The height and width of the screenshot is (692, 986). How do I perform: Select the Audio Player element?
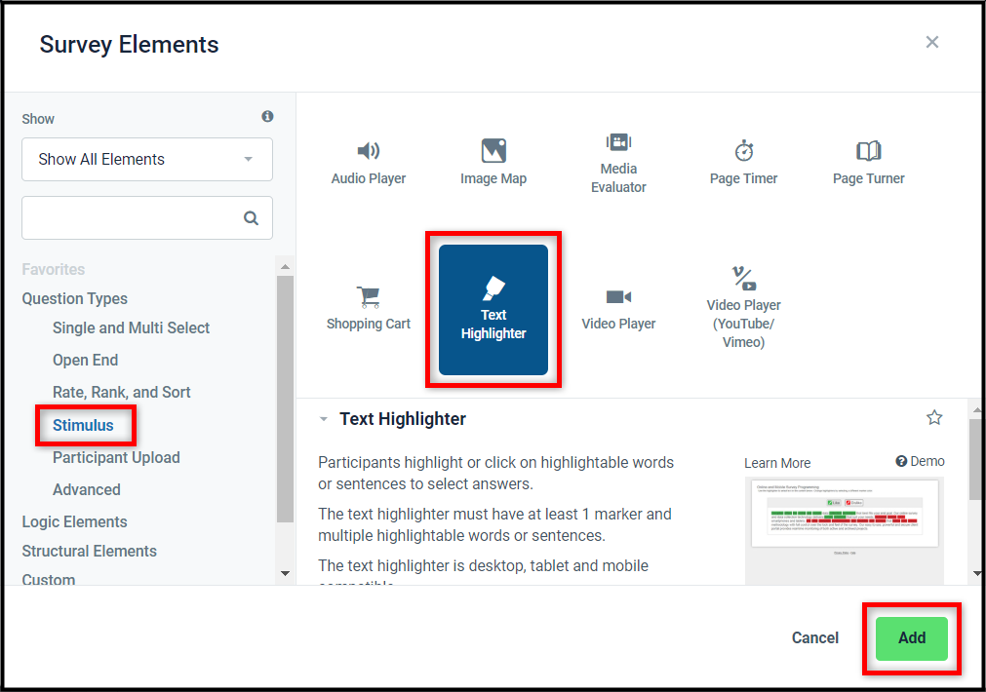369,164
